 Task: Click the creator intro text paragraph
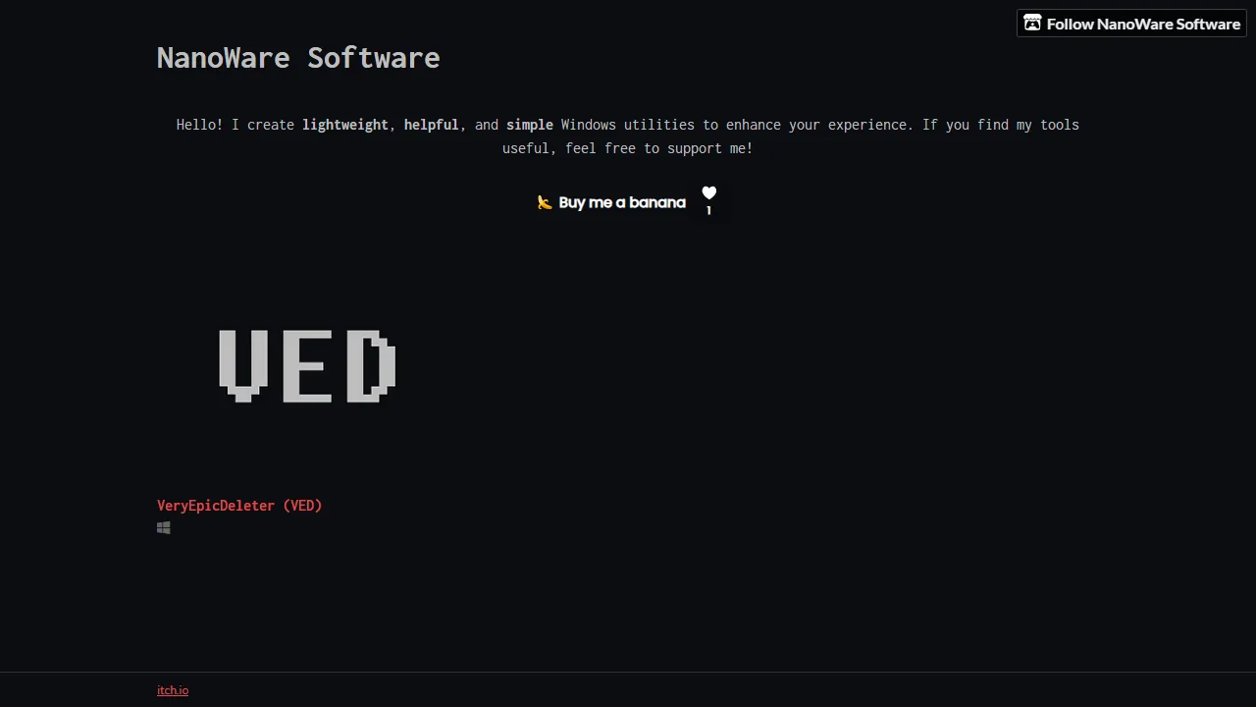click(x=627, y=136)
